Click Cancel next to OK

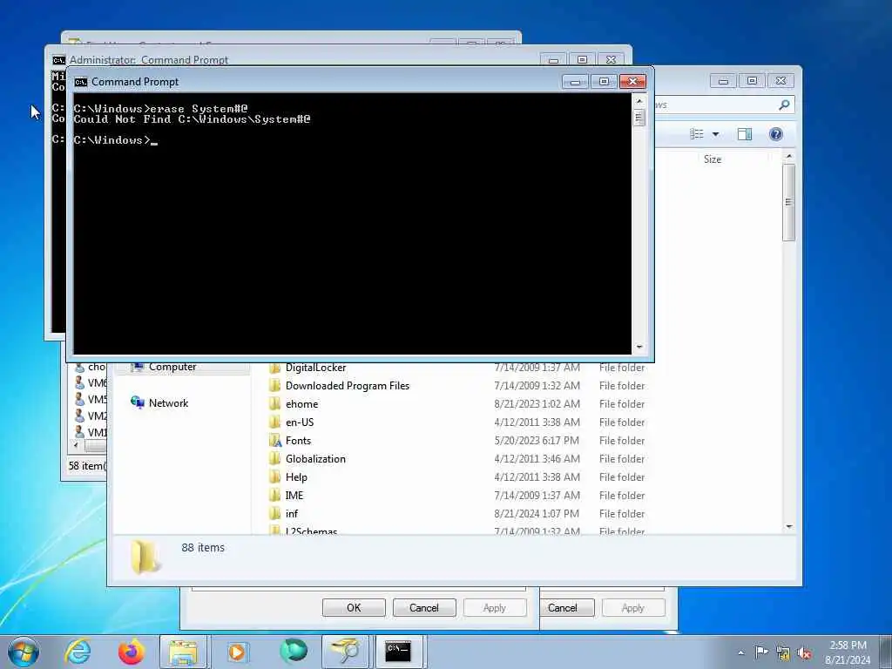tap(424, 607)
